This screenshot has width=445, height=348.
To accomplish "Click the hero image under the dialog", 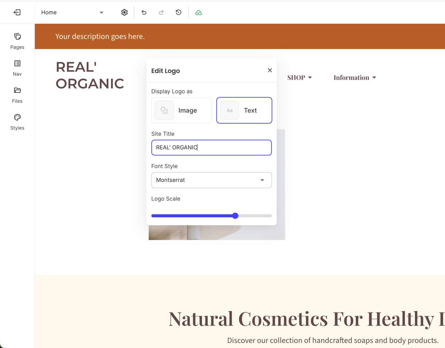I will [x=217, y=232].
